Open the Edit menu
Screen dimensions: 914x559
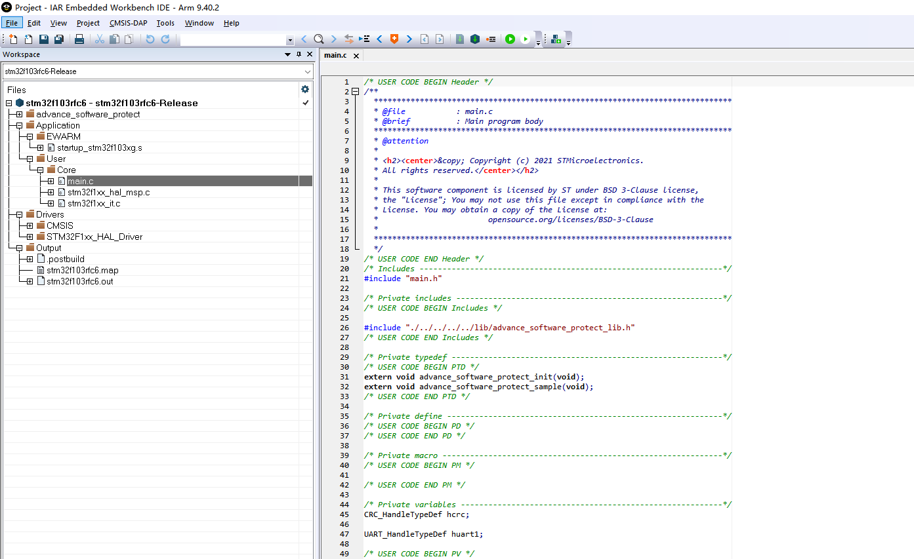pyautogui.click(x=34, y=23)
